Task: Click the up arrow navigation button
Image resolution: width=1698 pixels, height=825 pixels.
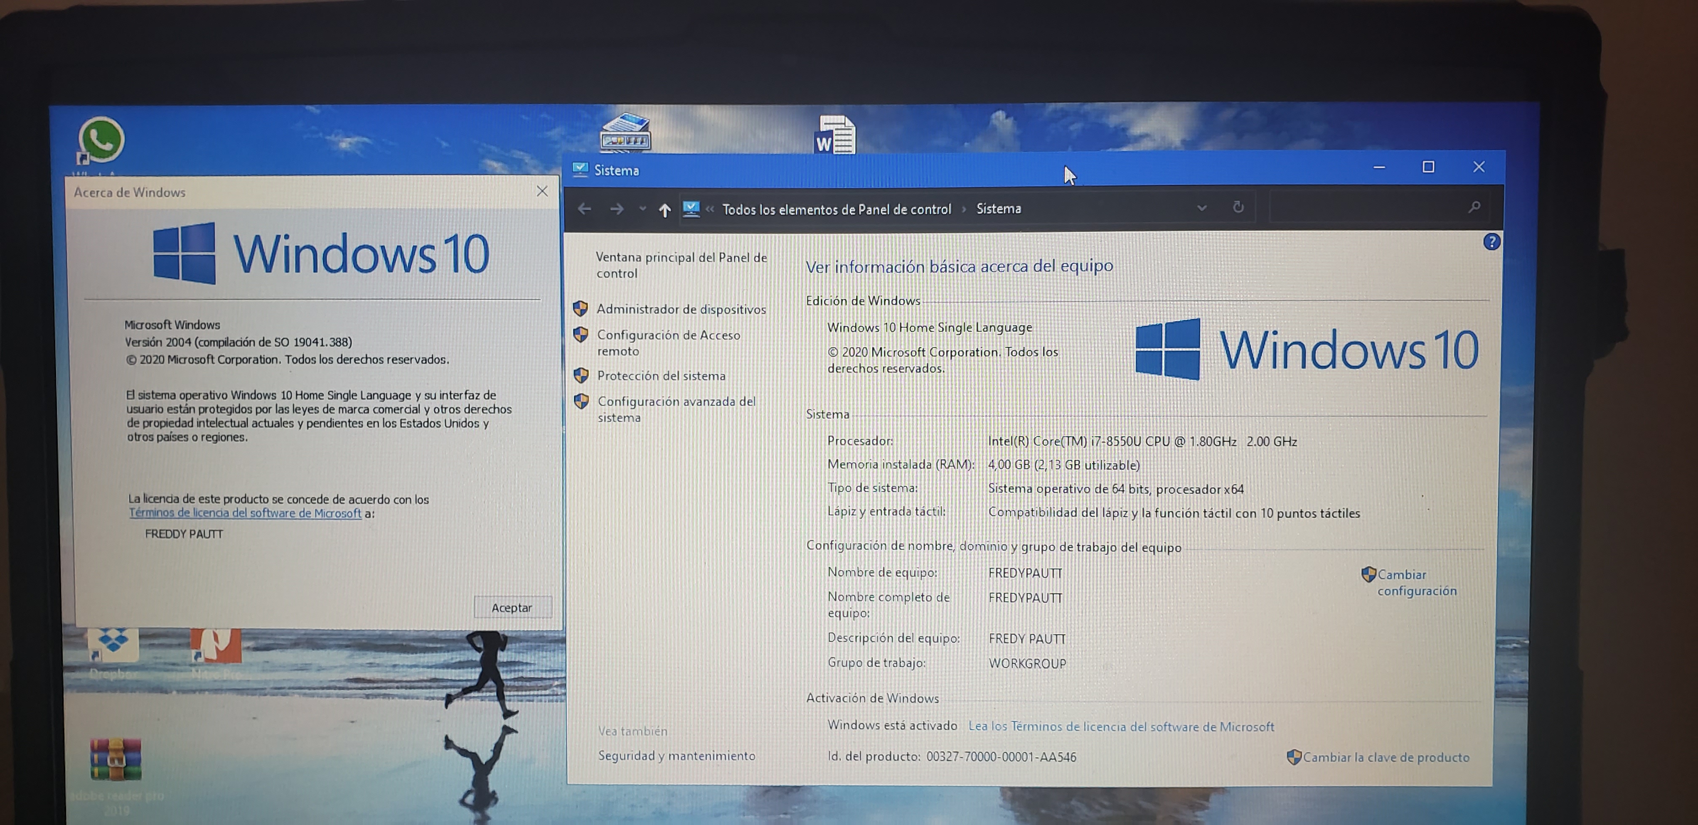Action: click(665, 210)
